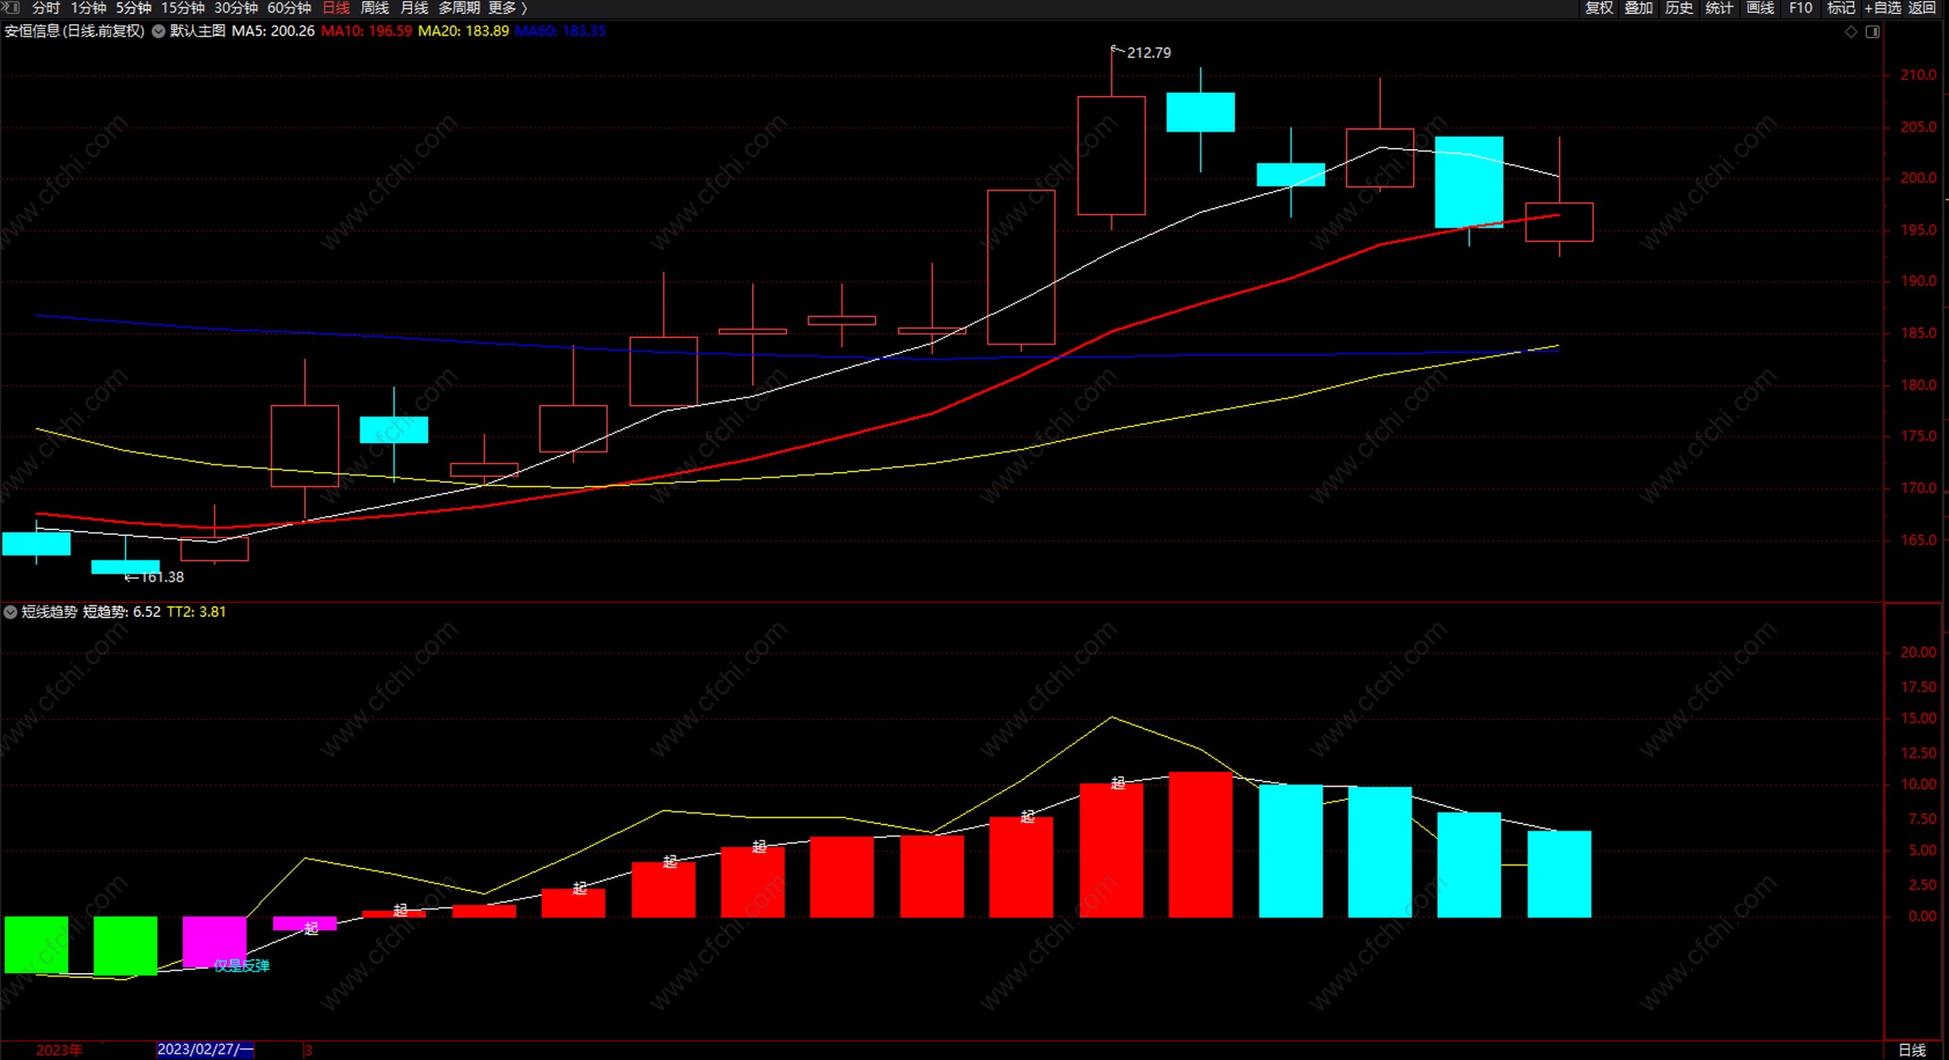Toggle the right side panel icon
This screenshot has width=1949, height=1060.
(x=1872, y=31)
